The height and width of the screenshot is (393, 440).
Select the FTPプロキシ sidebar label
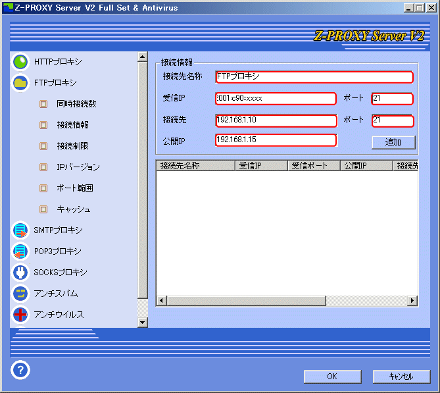pyautogui.click(x=55, y=83)
